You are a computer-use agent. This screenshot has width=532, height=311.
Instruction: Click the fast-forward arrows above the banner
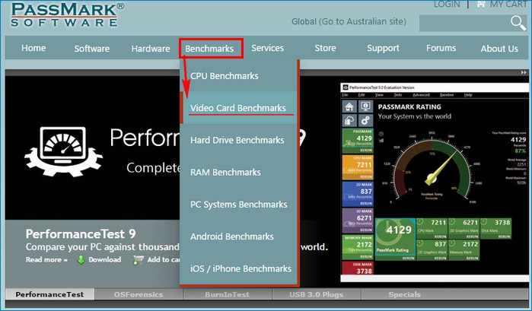(524, 72)
